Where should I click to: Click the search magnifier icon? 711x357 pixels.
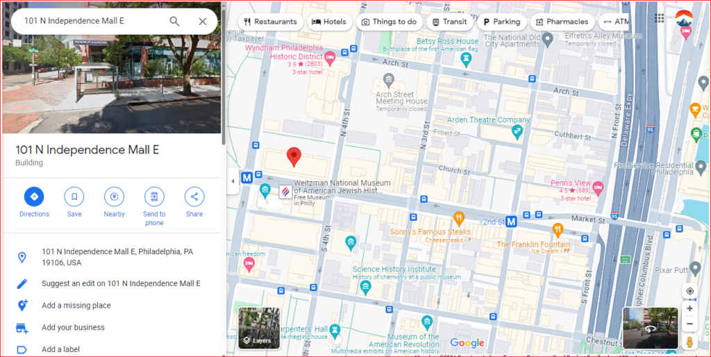(174, 22)
